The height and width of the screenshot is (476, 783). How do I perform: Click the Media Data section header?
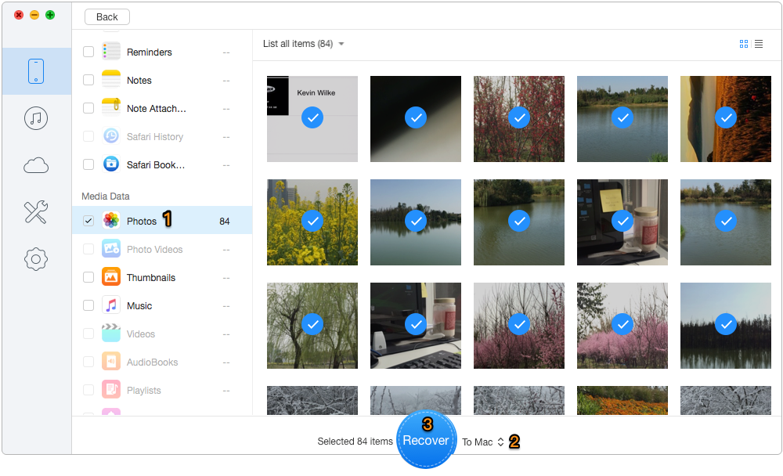pyautogui.click(x=106, y=197)
